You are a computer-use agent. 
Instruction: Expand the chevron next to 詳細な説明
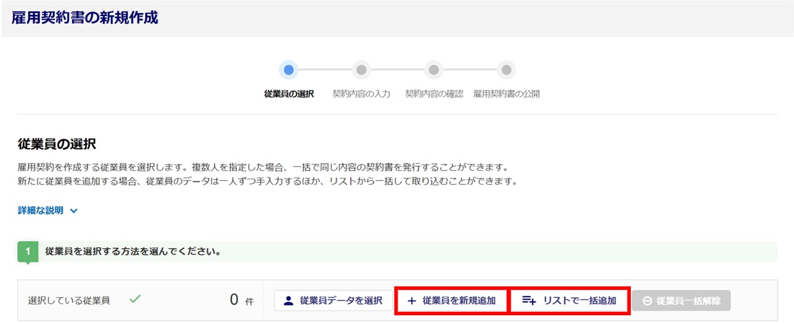[x=74, y=211]
